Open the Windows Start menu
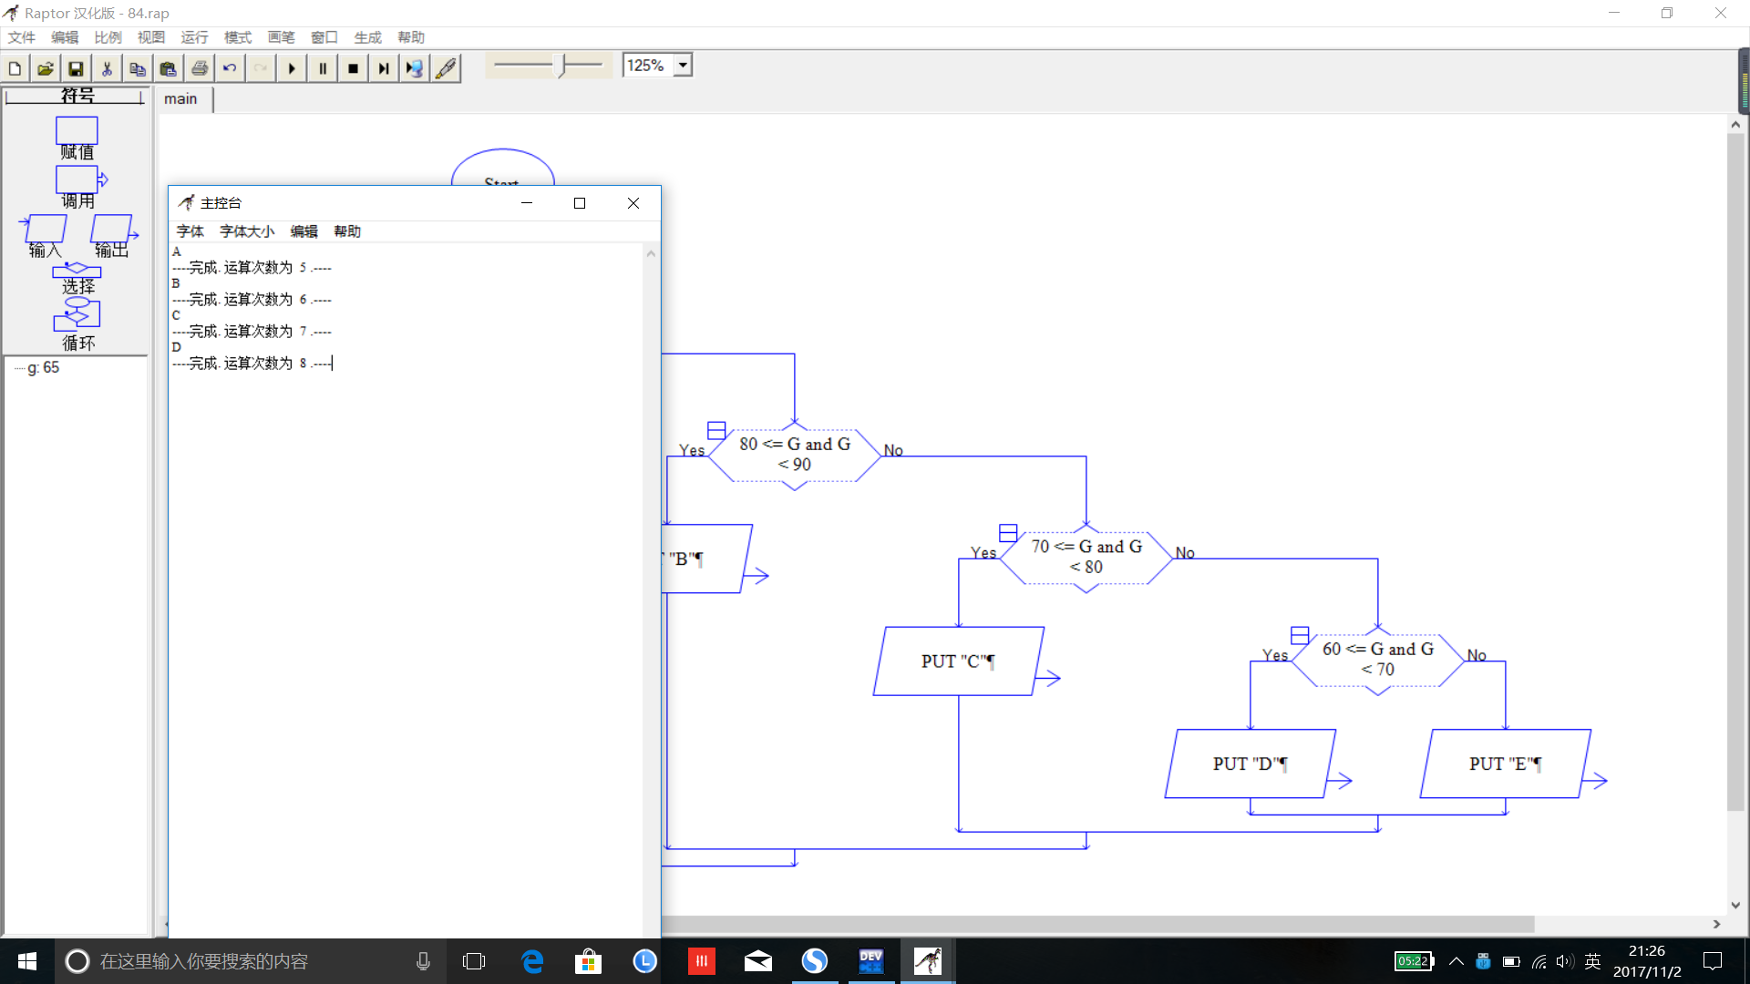The image size is (1750, 984). pyautogui.click(x=26, y=961)
